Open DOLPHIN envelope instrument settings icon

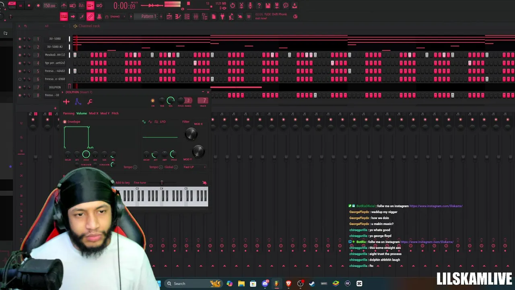pyautogui.click(x=78, y=102)
